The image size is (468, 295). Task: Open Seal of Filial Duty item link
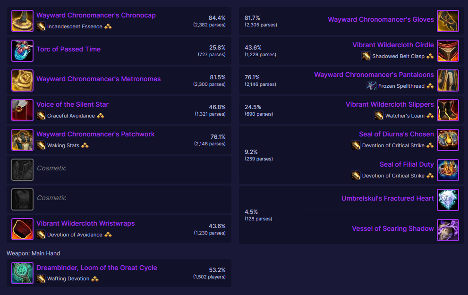(x=407, y=164)
